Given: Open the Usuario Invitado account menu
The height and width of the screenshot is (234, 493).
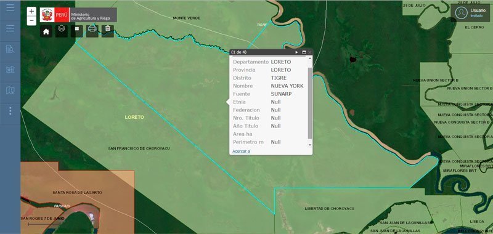Looking at the screenshot, I should [471, 12].
